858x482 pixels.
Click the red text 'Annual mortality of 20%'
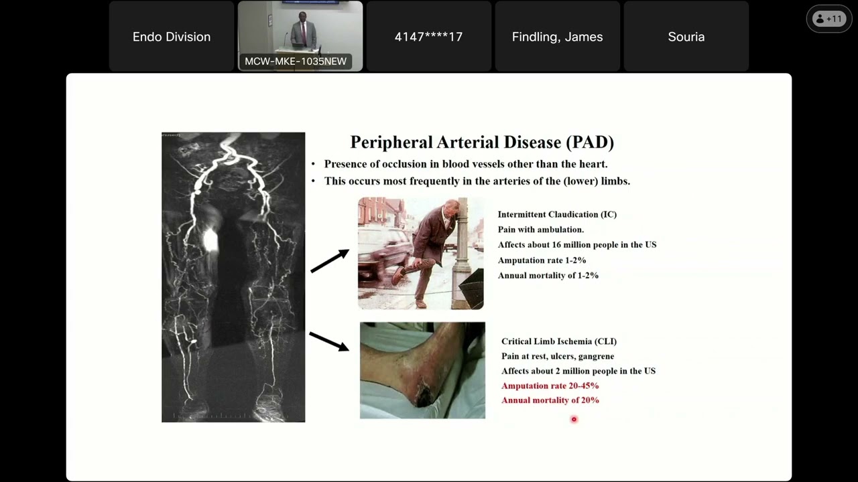(x=550, y=400)
